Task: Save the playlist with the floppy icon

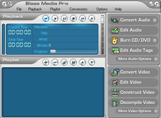Action: 73,62
